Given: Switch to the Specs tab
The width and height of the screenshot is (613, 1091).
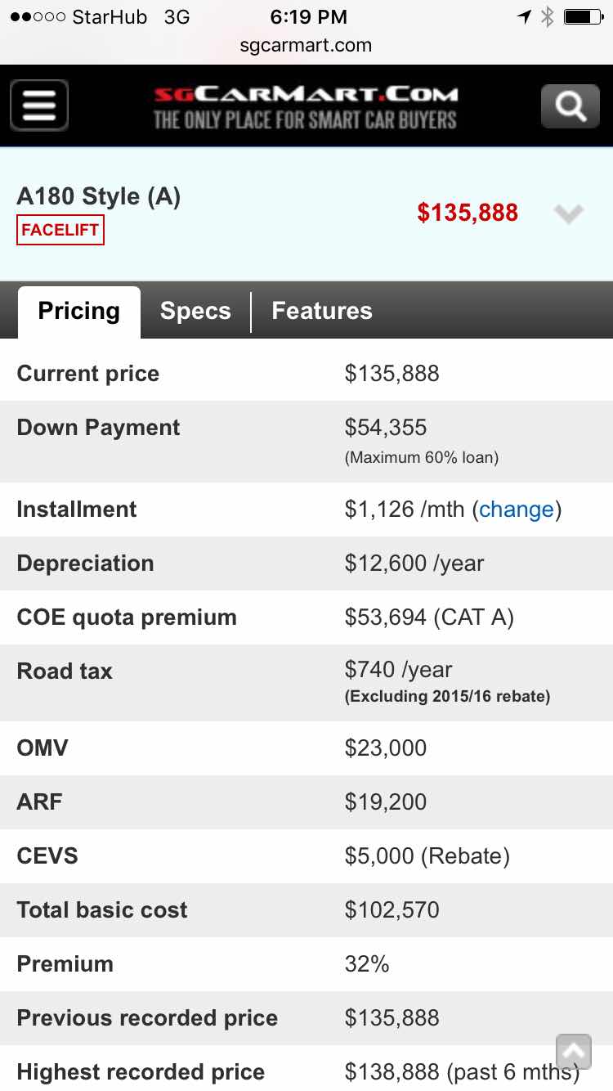Looking at the screenshot, I should [x=195, y=312].
